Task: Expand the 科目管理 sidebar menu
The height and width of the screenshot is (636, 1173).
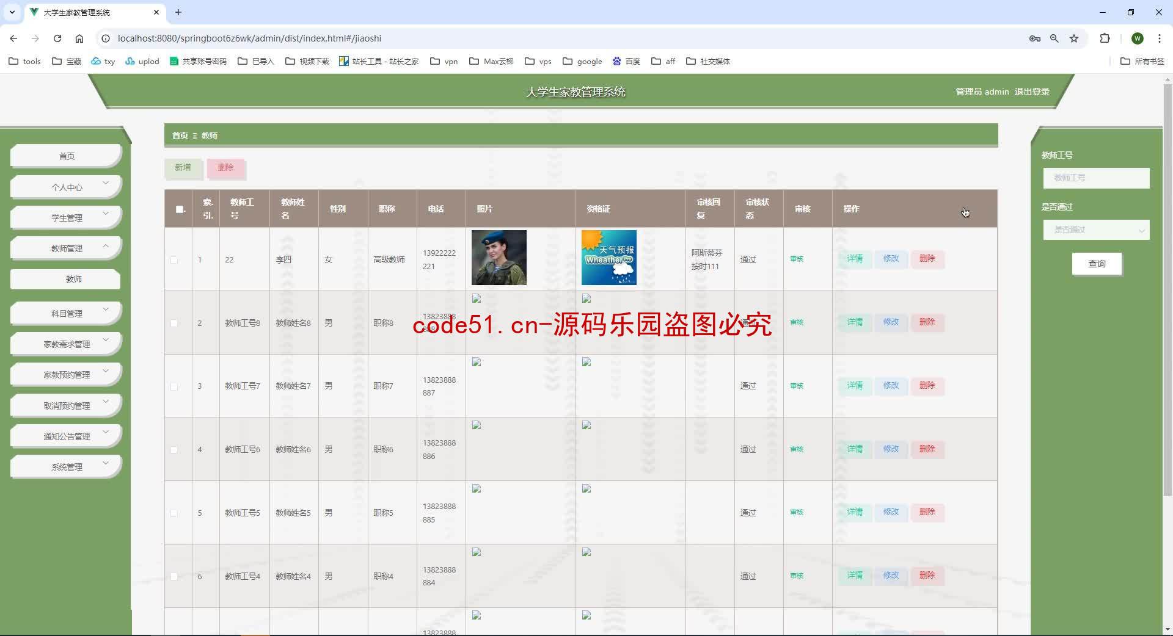Action: [66, 313]
